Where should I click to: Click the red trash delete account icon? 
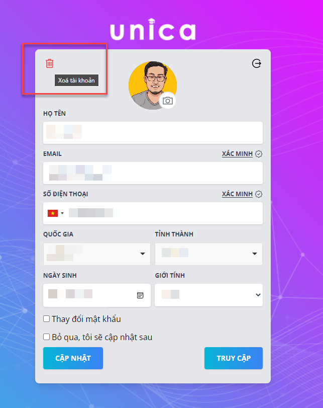tap(49, 63)
